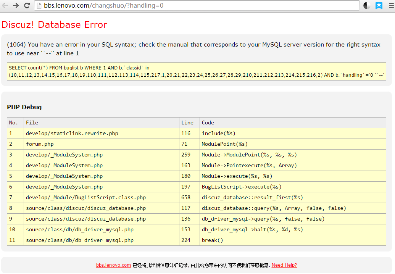Click line number 117 cell

tap(189, 208)
